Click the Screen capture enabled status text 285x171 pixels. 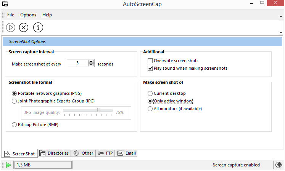pyautogui.click(x=236, y=165)
